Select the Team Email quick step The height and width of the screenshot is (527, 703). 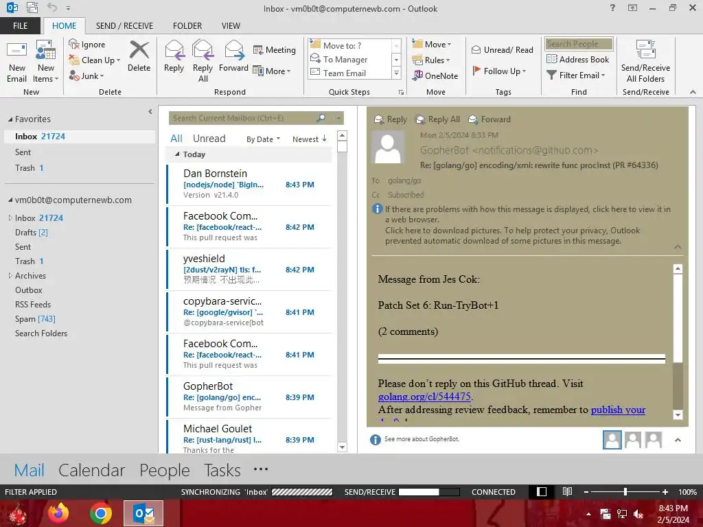tap(345, 73)
